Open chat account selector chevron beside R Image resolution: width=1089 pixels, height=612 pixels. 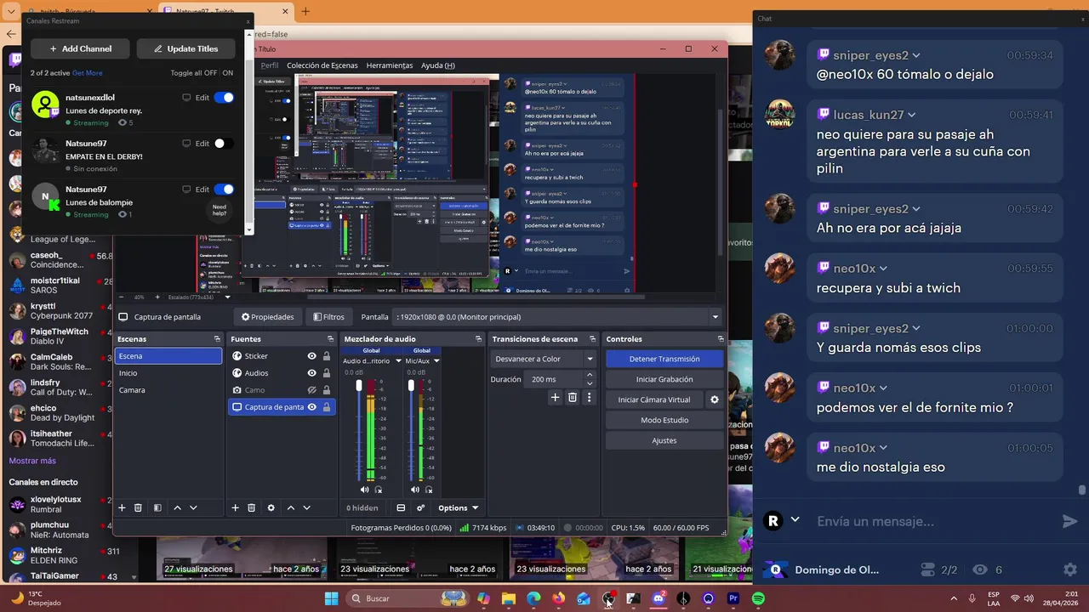coord(795,519)
